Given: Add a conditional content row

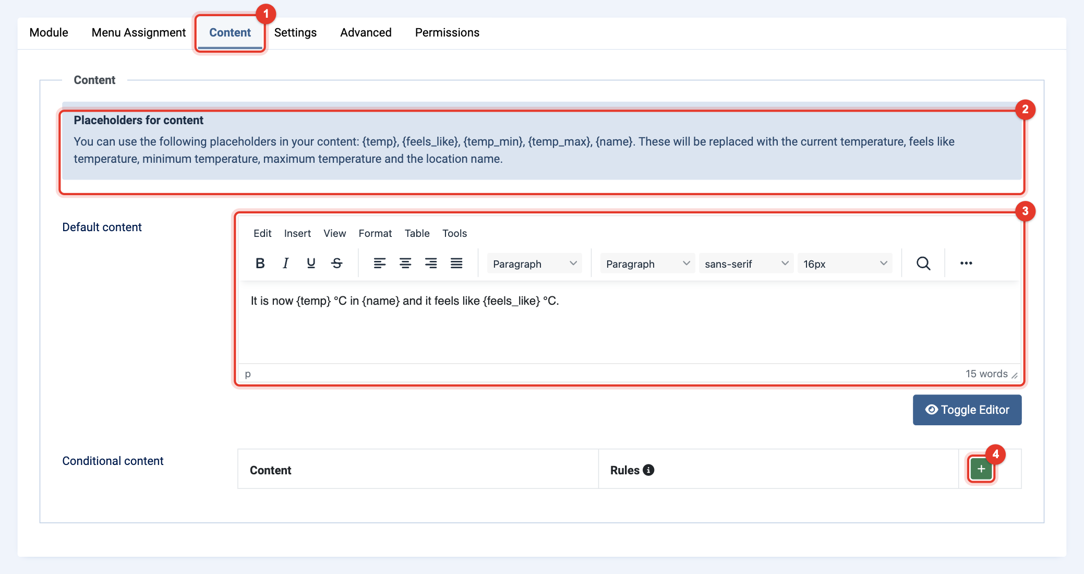Looking at the screenshot, I should coord(981,469).
